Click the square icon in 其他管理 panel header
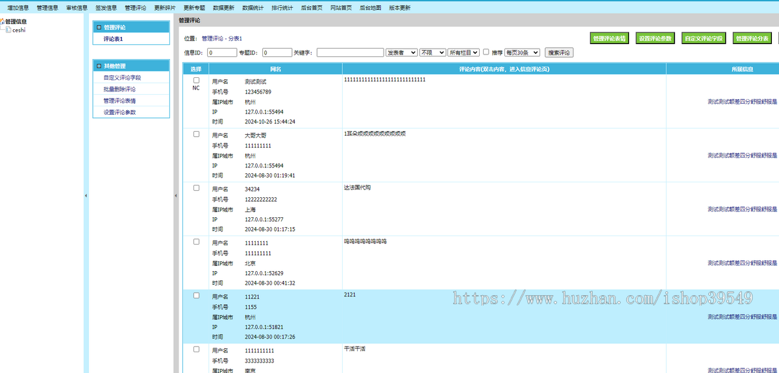Screen dimensions: 779x373 coord(99,66)
